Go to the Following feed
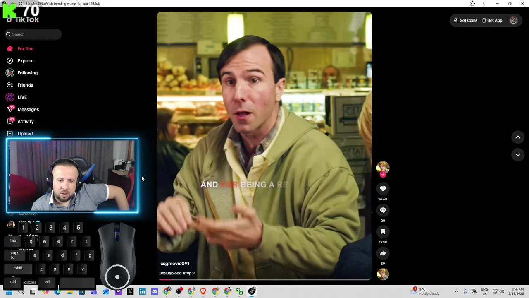This screenshot has width=529, height=298. pyautogui.click(x=22, y=73)
